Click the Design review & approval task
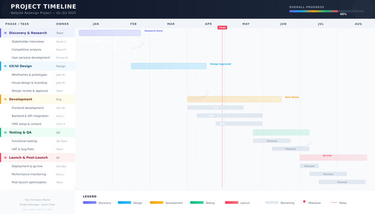375x214 pixels. coord(30,91)
